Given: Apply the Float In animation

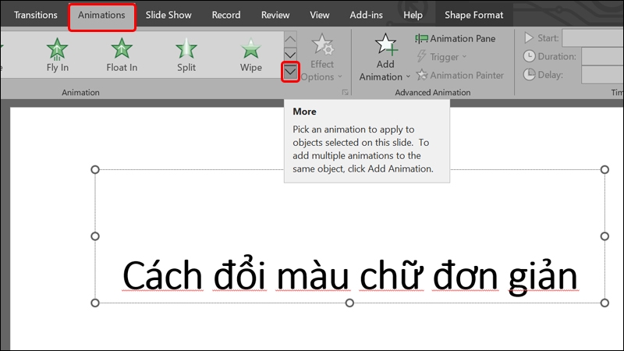Looking at the screenshot, I should (122, 55).
